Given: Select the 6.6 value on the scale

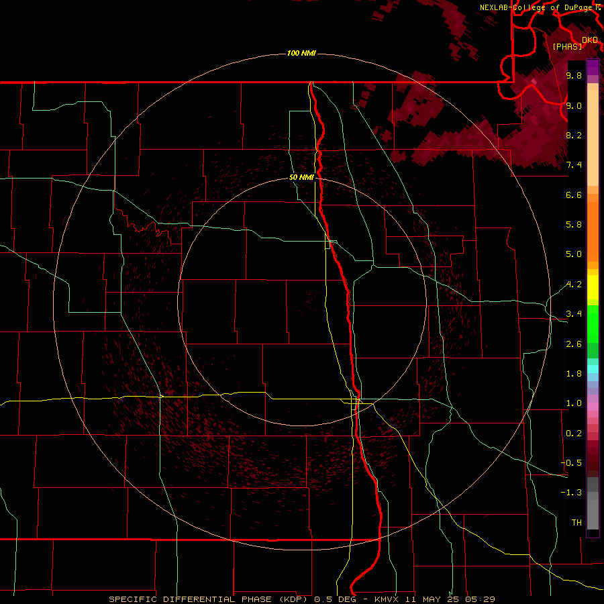Looking at the screenshot, I should point(574,195).
